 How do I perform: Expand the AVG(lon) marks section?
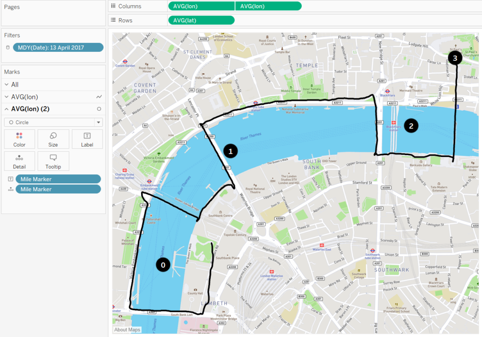(7, 97)
